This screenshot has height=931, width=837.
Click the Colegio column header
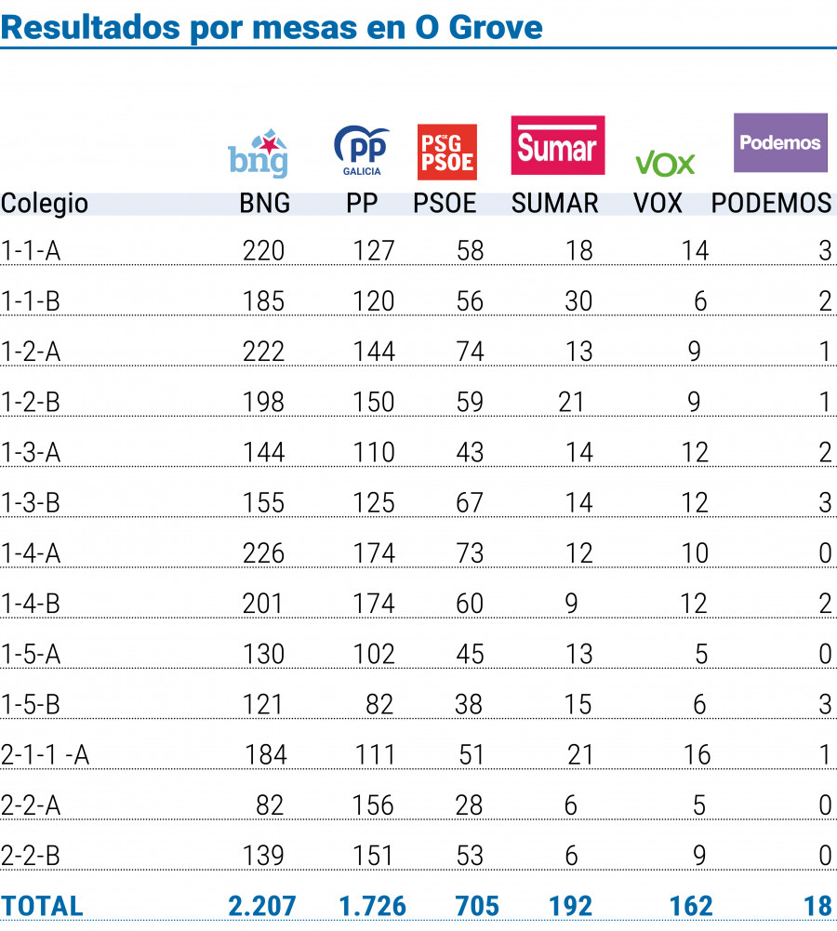[45, 204]
